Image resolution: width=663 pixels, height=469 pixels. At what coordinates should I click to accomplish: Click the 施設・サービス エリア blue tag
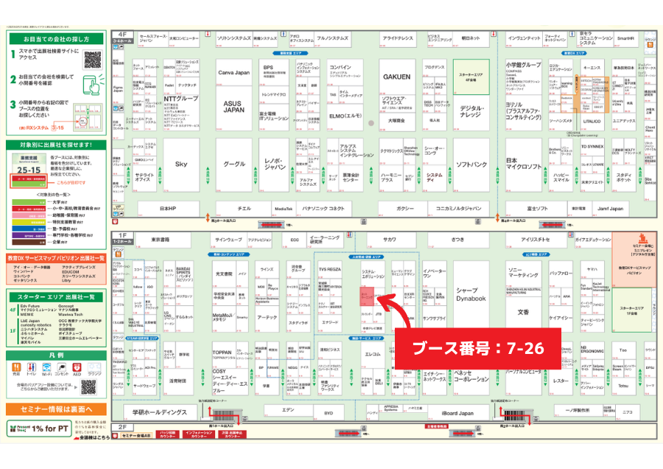[x=366, y=338]
